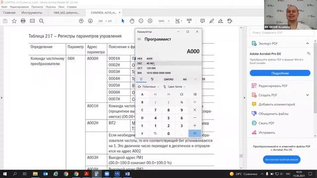317x178 pixels.
Task: Delete last digit with the backspace key
Action: coord(195,94)
